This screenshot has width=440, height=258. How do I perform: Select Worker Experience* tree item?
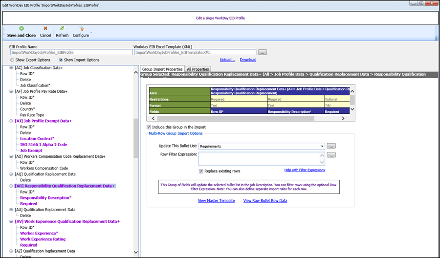pos(39,233)
